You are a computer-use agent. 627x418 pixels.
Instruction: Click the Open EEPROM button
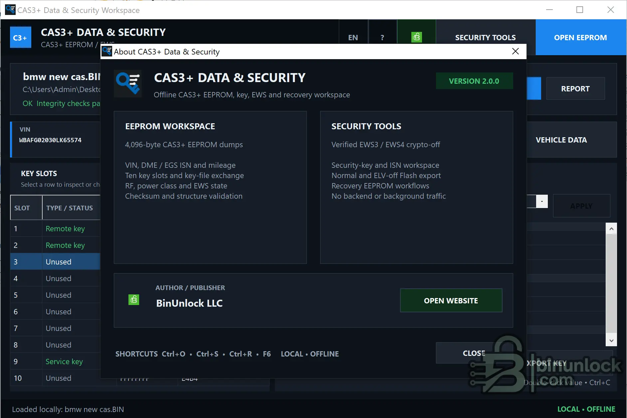tap(580, 37)
